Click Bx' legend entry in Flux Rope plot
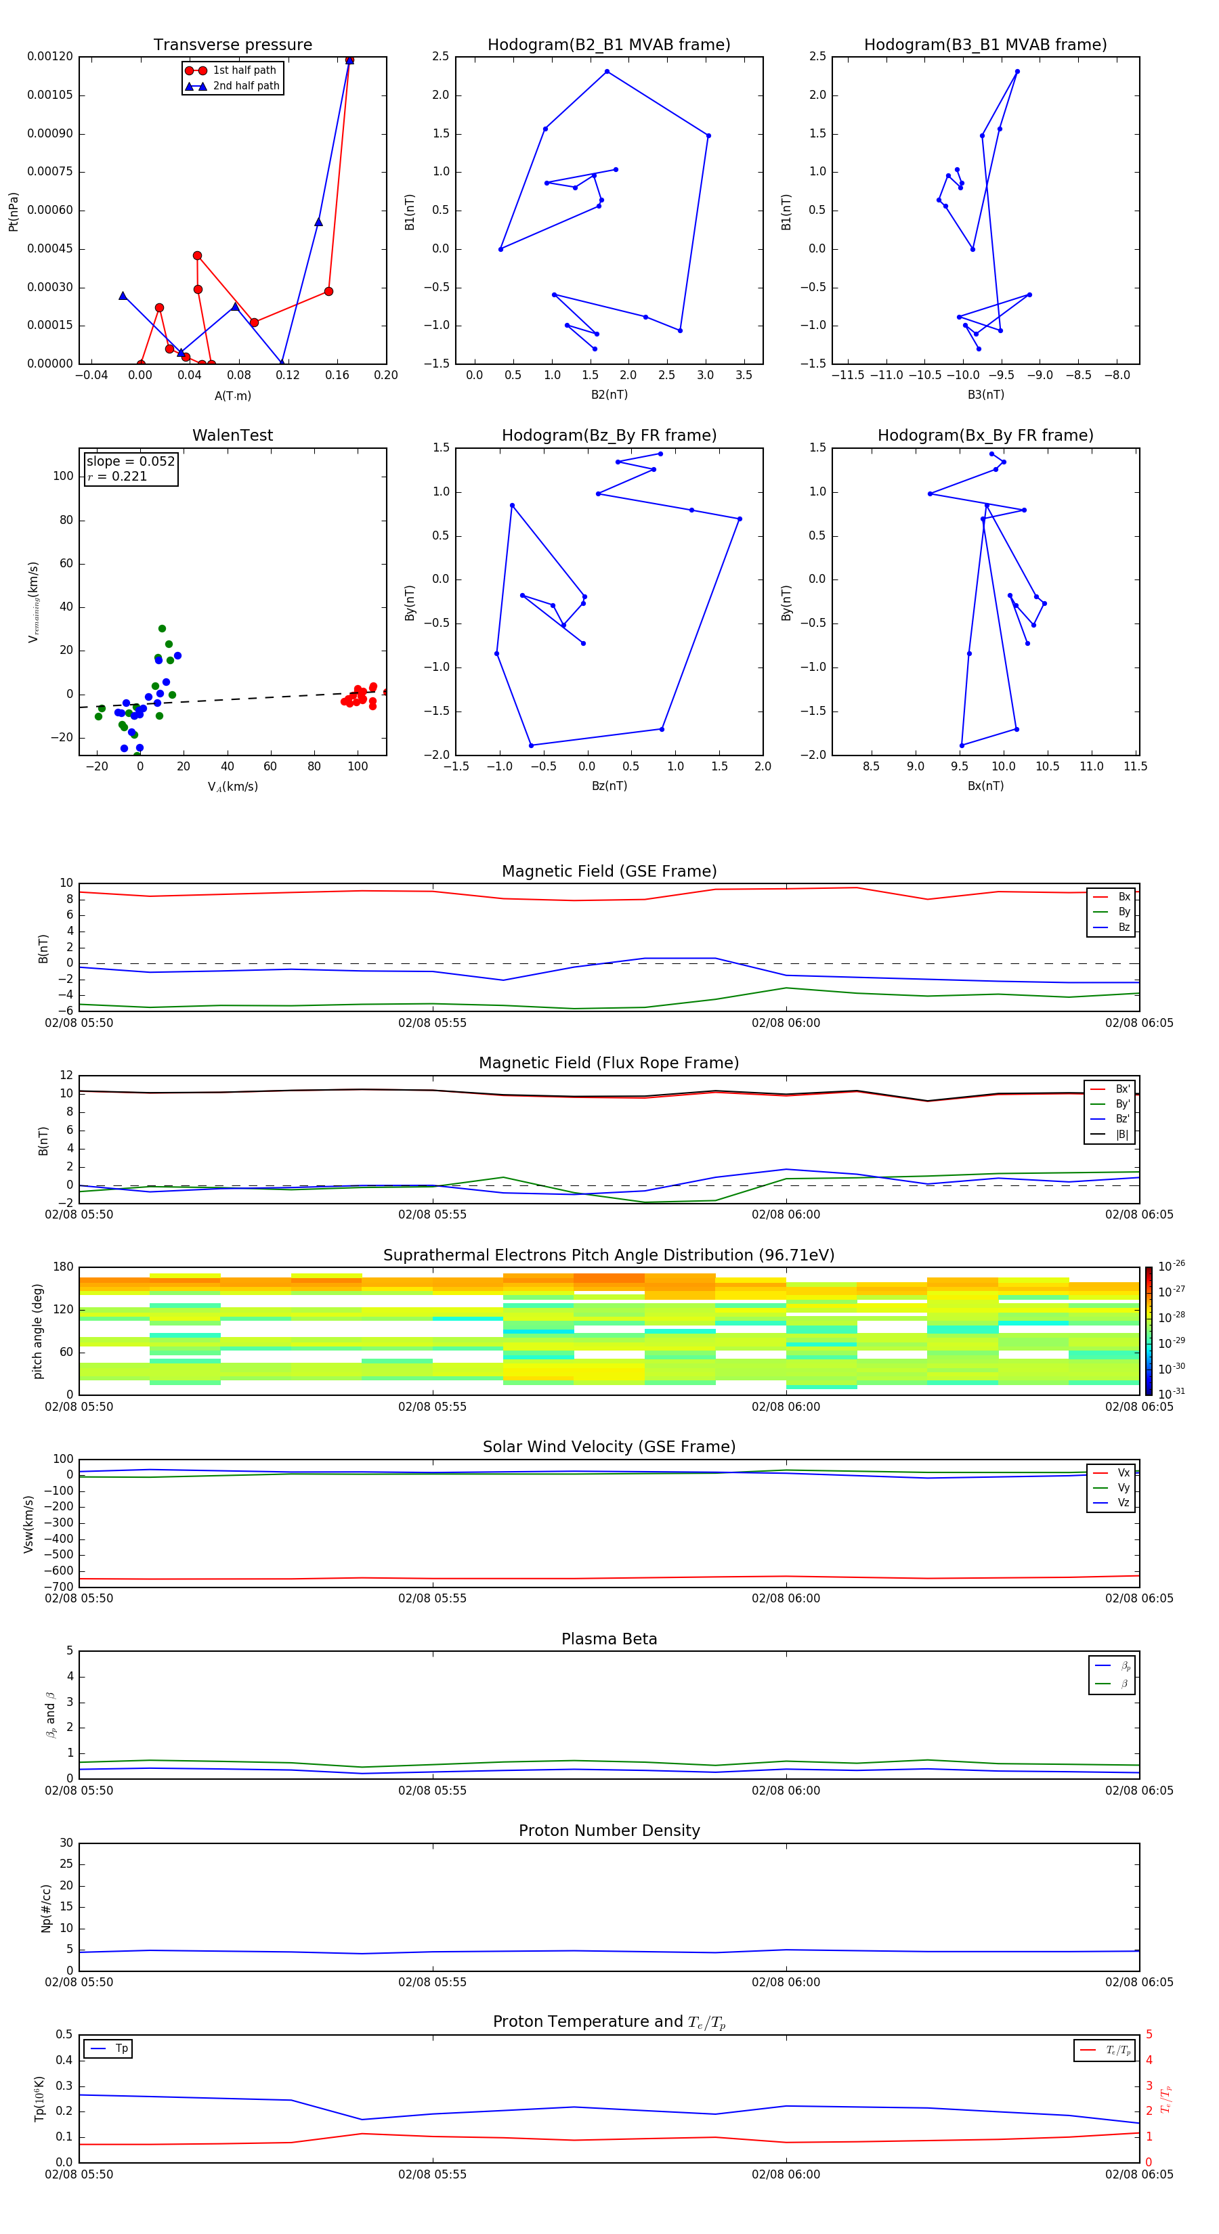 click(1110, 1089)
